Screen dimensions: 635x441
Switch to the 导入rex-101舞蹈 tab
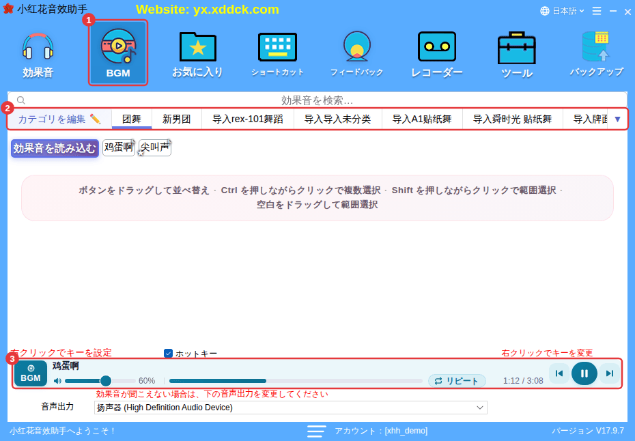coord(248,119)
